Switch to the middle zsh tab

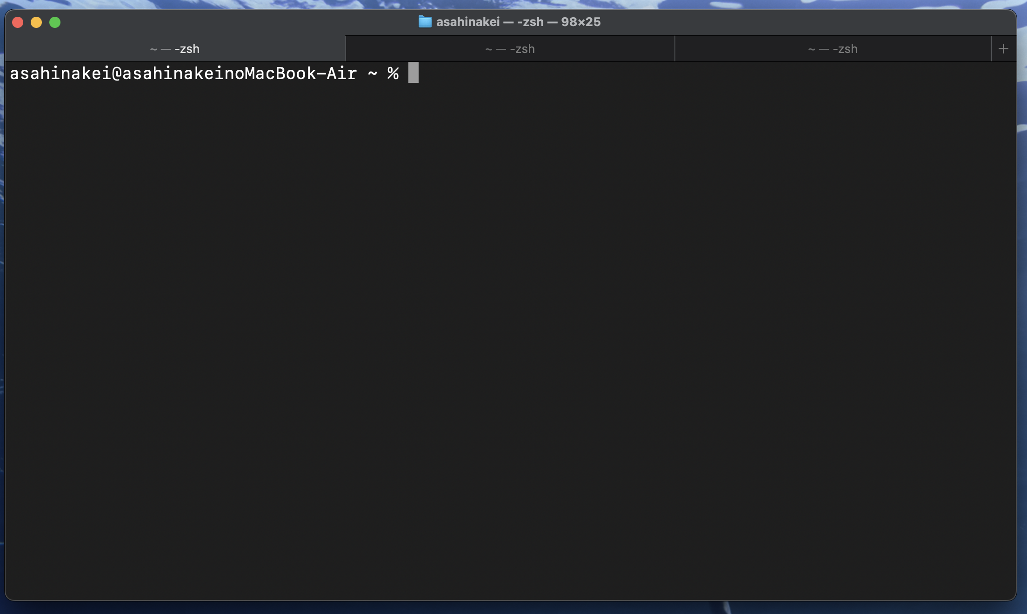(510, 49)
